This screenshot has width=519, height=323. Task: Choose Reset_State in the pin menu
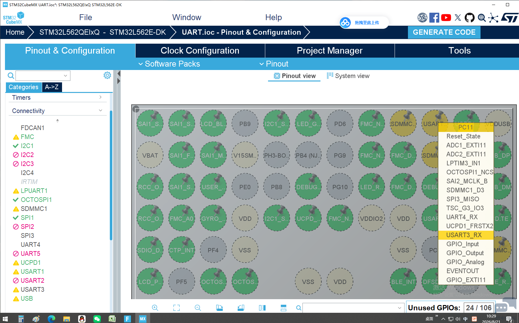coord(466,136)
